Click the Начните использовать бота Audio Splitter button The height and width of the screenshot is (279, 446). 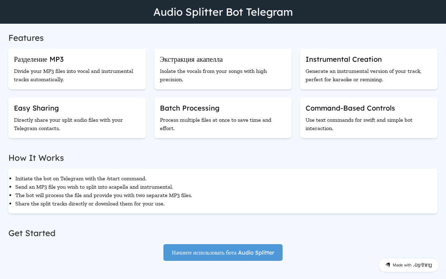pos(223,252)
